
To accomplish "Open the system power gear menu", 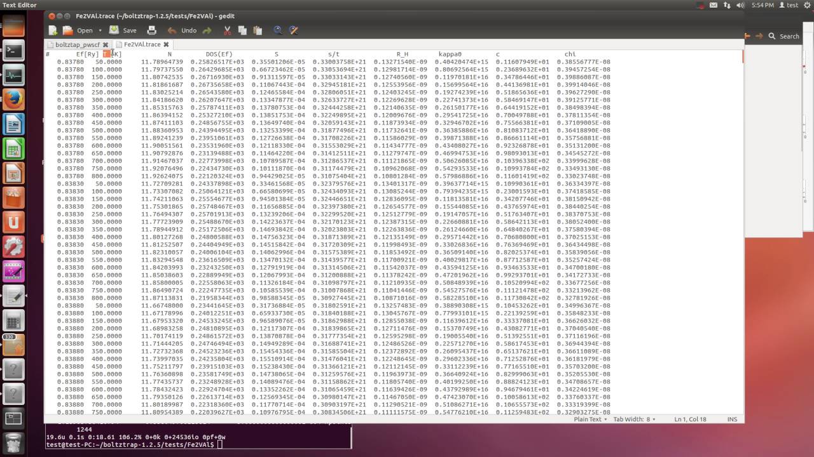I will point(806,5).
